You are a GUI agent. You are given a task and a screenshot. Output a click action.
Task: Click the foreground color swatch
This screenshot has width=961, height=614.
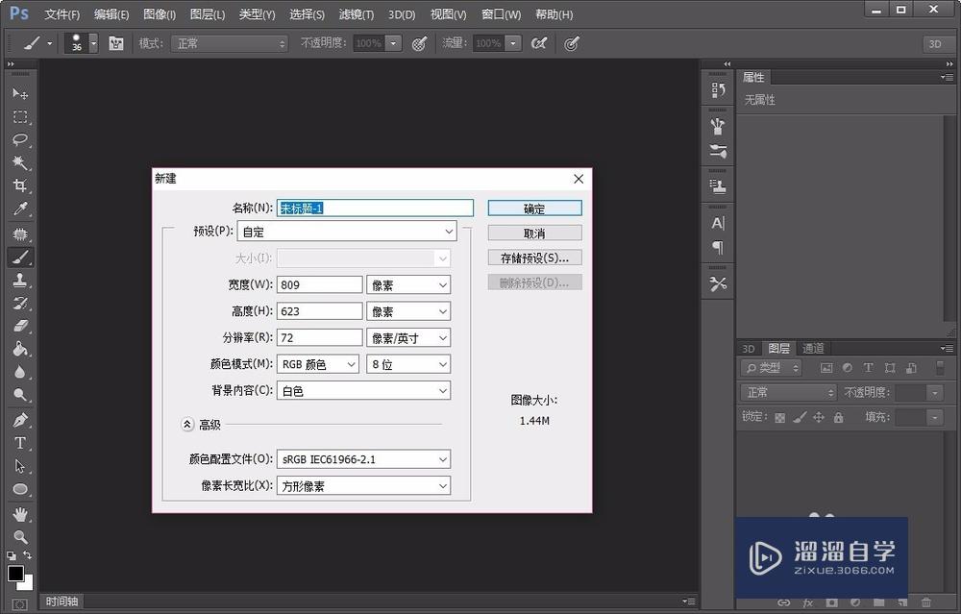click(15, 574)
